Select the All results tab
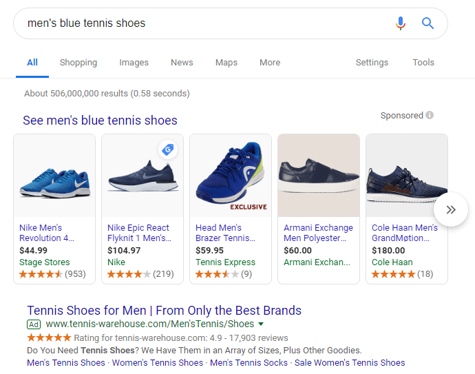 pos(32,63)
